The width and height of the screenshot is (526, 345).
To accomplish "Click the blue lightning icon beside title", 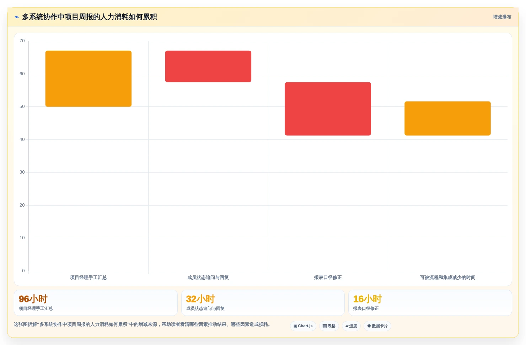I will click(17, 17).
